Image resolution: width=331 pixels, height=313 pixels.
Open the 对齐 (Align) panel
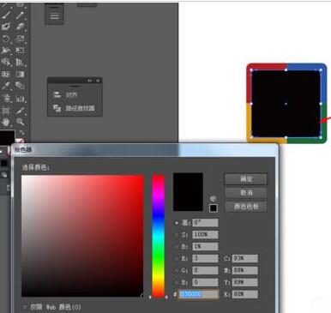tap(66, 95)
